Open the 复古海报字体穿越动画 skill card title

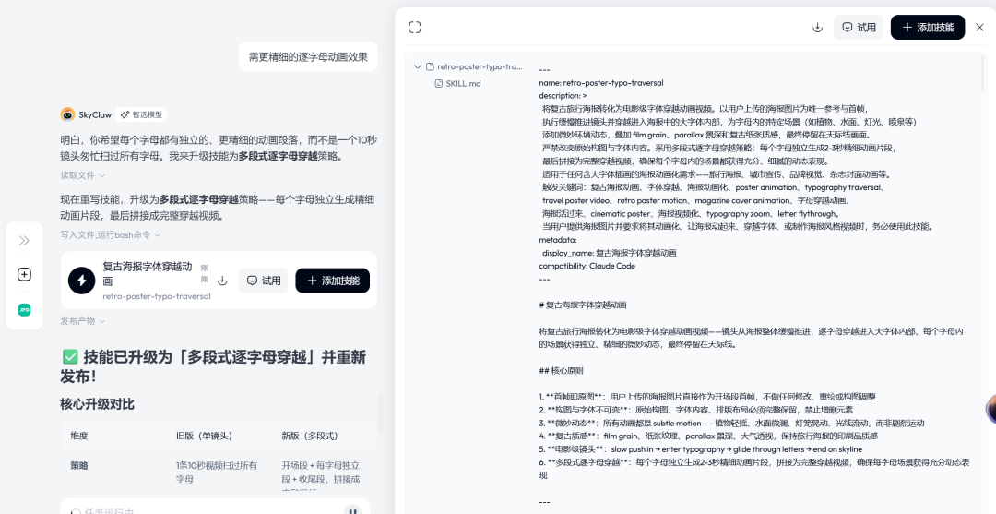[148, 273]
